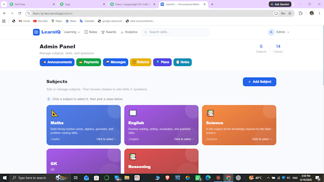Open the Announcements section
The width and height of the screenshot is (324, 182).
pos(57,62)
